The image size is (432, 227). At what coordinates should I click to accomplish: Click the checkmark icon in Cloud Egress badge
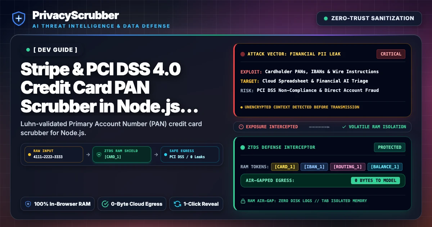[105, 204]
